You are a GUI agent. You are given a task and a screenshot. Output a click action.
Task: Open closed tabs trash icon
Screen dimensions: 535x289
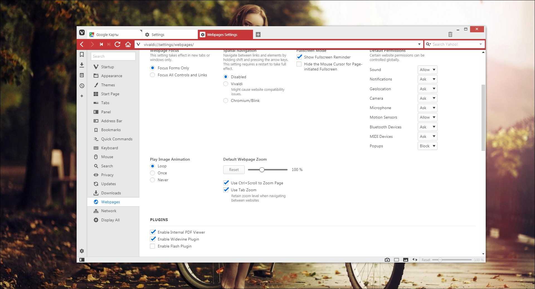[450, 34]
